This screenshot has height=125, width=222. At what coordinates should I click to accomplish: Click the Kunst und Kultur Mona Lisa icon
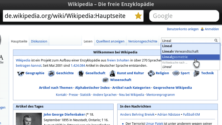112,73
